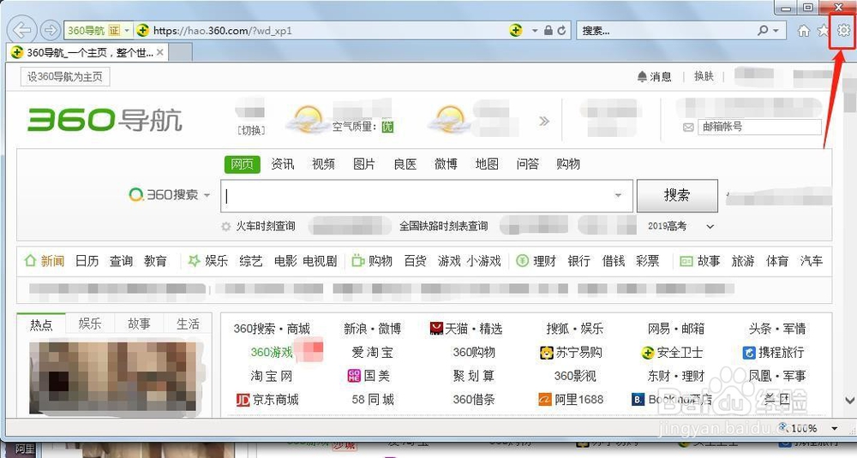Click the 360导航 logo
857x458 pixels.
105,120
